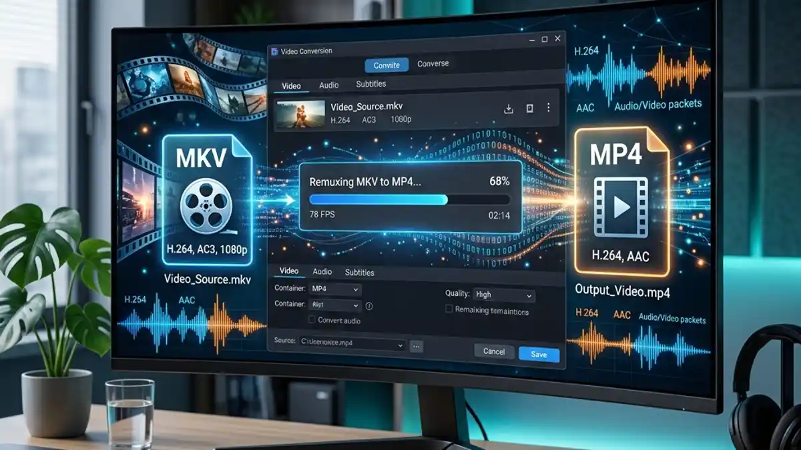
Task: Click the H.264 label in the file row
Action: coord(340,121)
